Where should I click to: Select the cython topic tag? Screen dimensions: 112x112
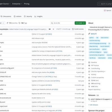104,49
